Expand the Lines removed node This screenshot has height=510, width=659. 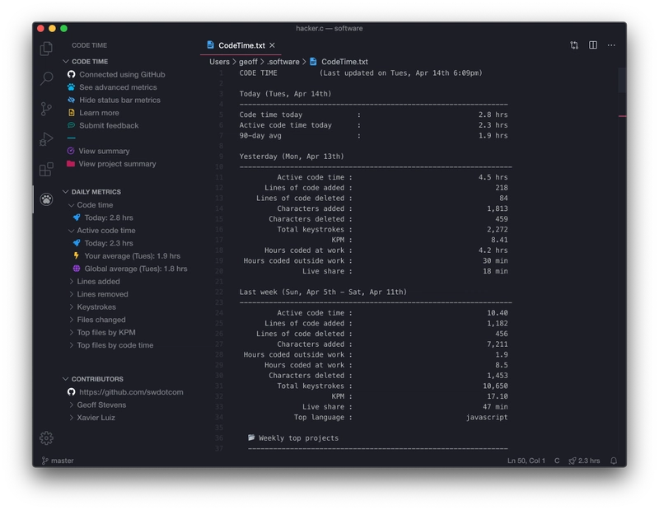[72, 294]
